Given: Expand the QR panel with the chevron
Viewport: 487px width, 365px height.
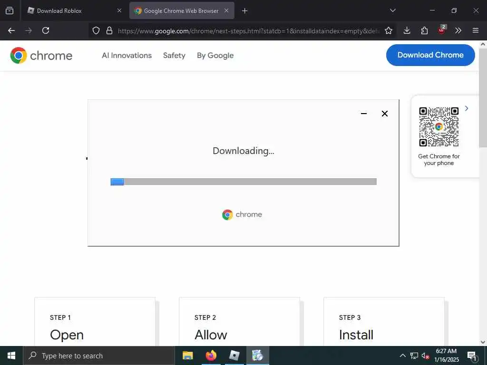Looking at the screenshot, I should 467,108.
